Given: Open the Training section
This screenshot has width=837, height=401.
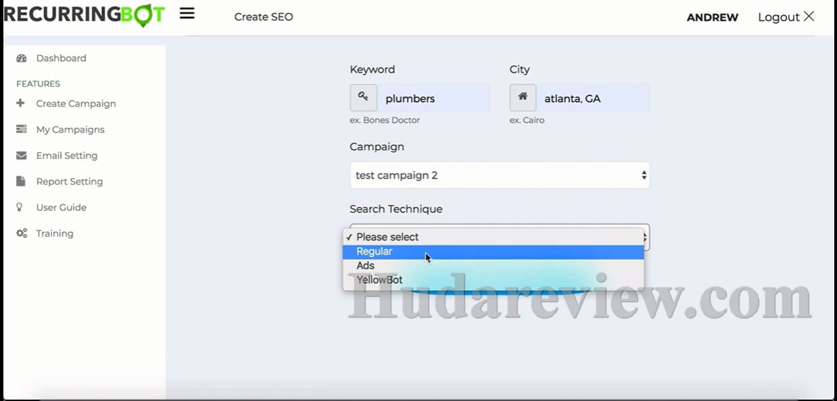Looking at the screenshot, I should click(55, 233).
